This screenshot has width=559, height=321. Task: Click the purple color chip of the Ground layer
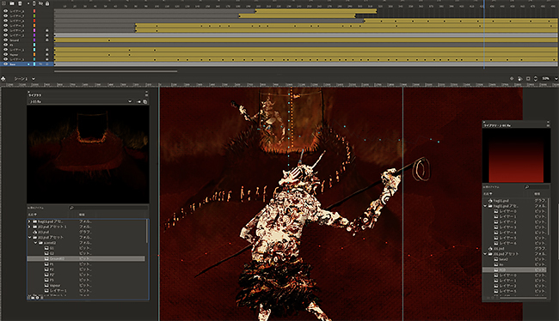click(34, 40)
